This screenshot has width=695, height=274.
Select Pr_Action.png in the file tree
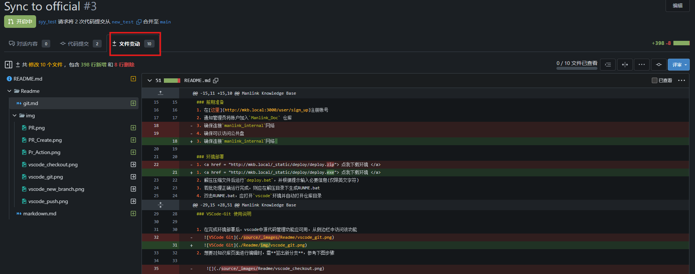(44, 152)
